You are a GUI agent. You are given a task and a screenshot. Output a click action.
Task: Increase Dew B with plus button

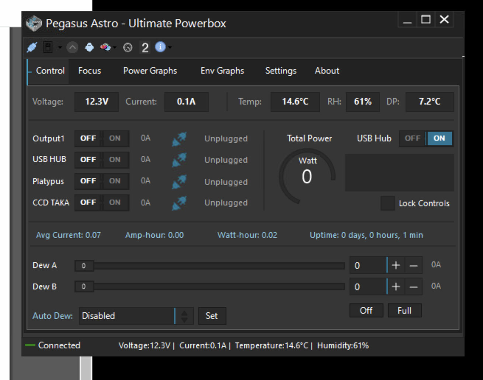396,287
